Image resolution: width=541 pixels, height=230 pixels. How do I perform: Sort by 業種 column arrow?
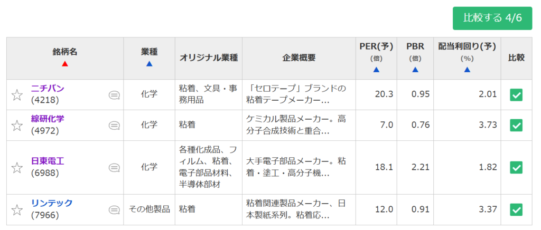149,64
